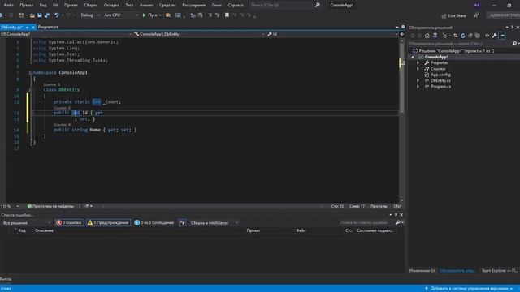The height and width of the screenshot is (292, 520).
Task: Click the Error List search field
Action: [366, 223]
